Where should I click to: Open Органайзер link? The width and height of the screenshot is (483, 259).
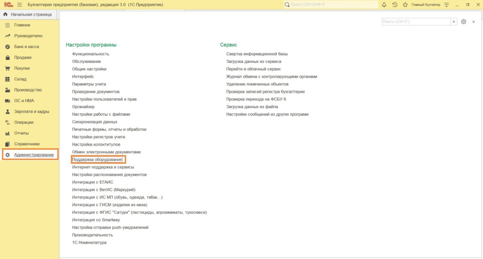click(83, 107)
